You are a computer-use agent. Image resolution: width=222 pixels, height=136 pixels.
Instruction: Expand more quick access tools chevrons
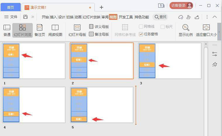tap(33, 17)
